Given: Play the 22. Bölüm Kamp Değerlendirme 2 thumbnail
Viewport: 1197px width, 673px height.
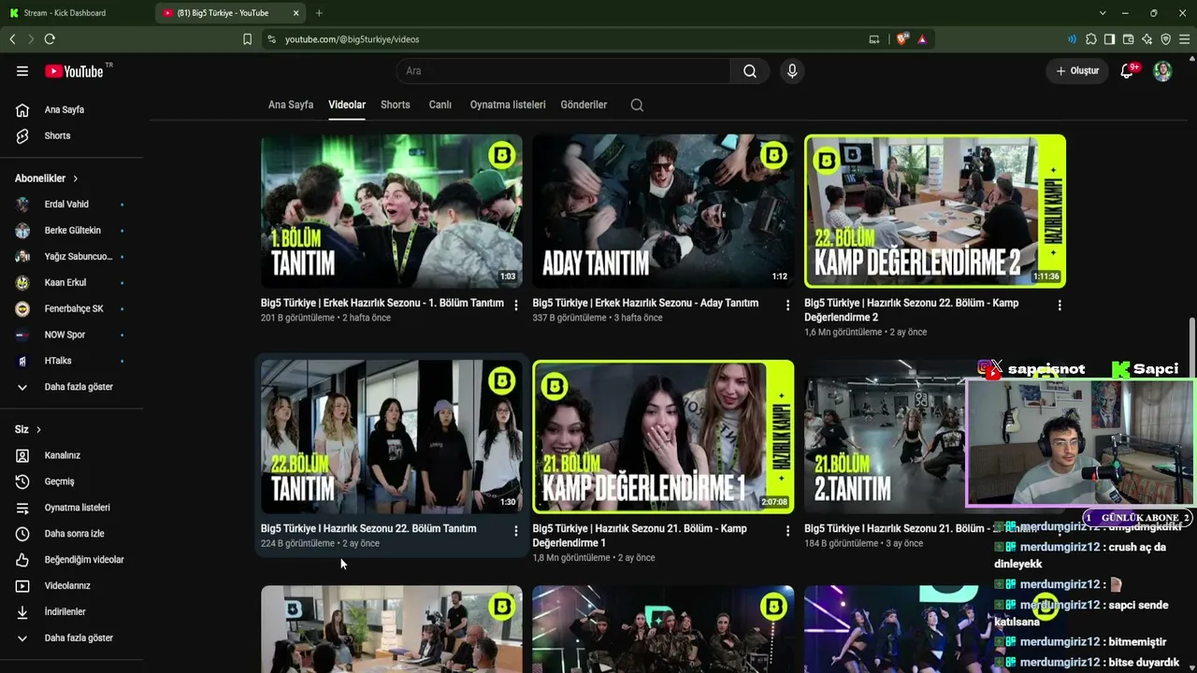Looking at the screenshot, I should tap(935, 211).
